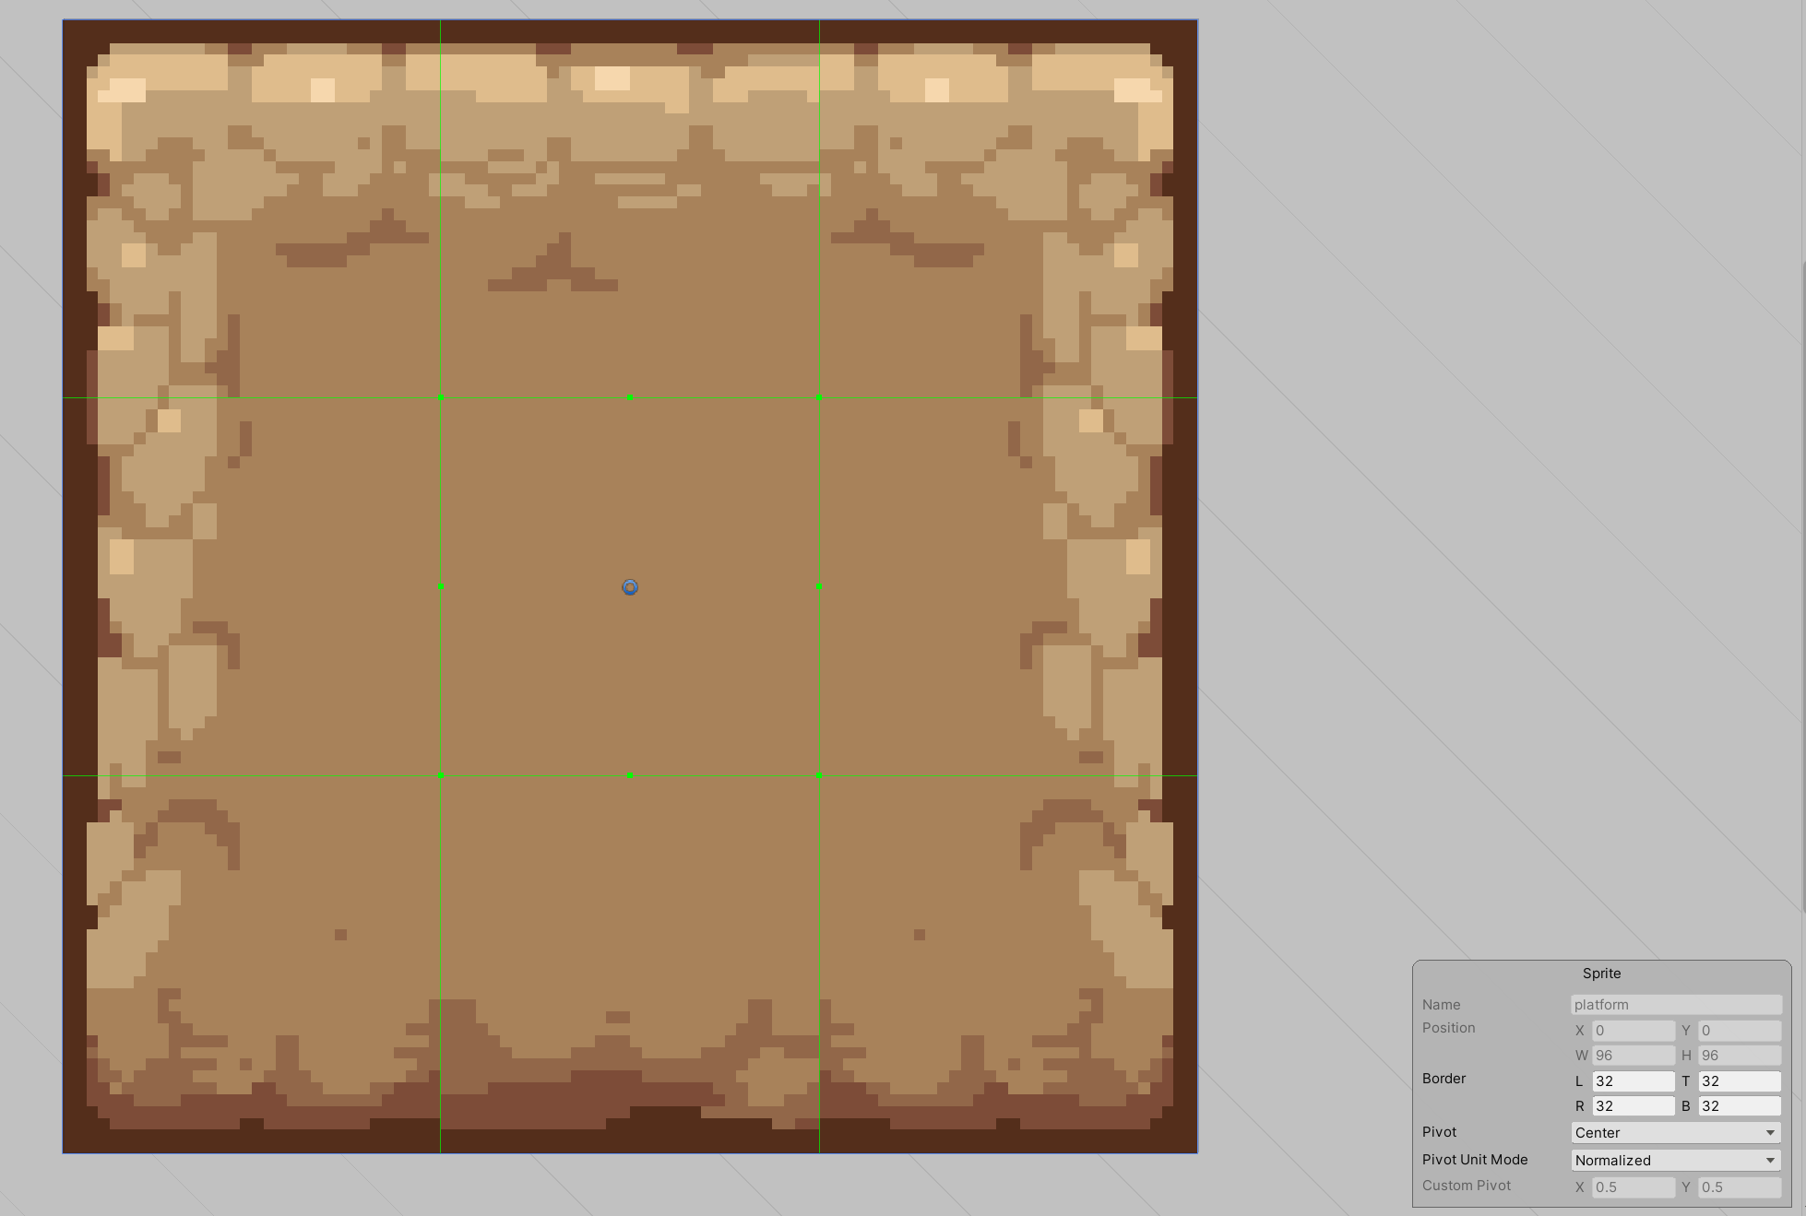
Task: Edit the Border R value field
Action: [x=1633, y=1106]
